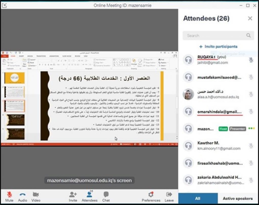Screen dimensions: 259x205
Task: Switch to the All tab
Action: (198, 198)
